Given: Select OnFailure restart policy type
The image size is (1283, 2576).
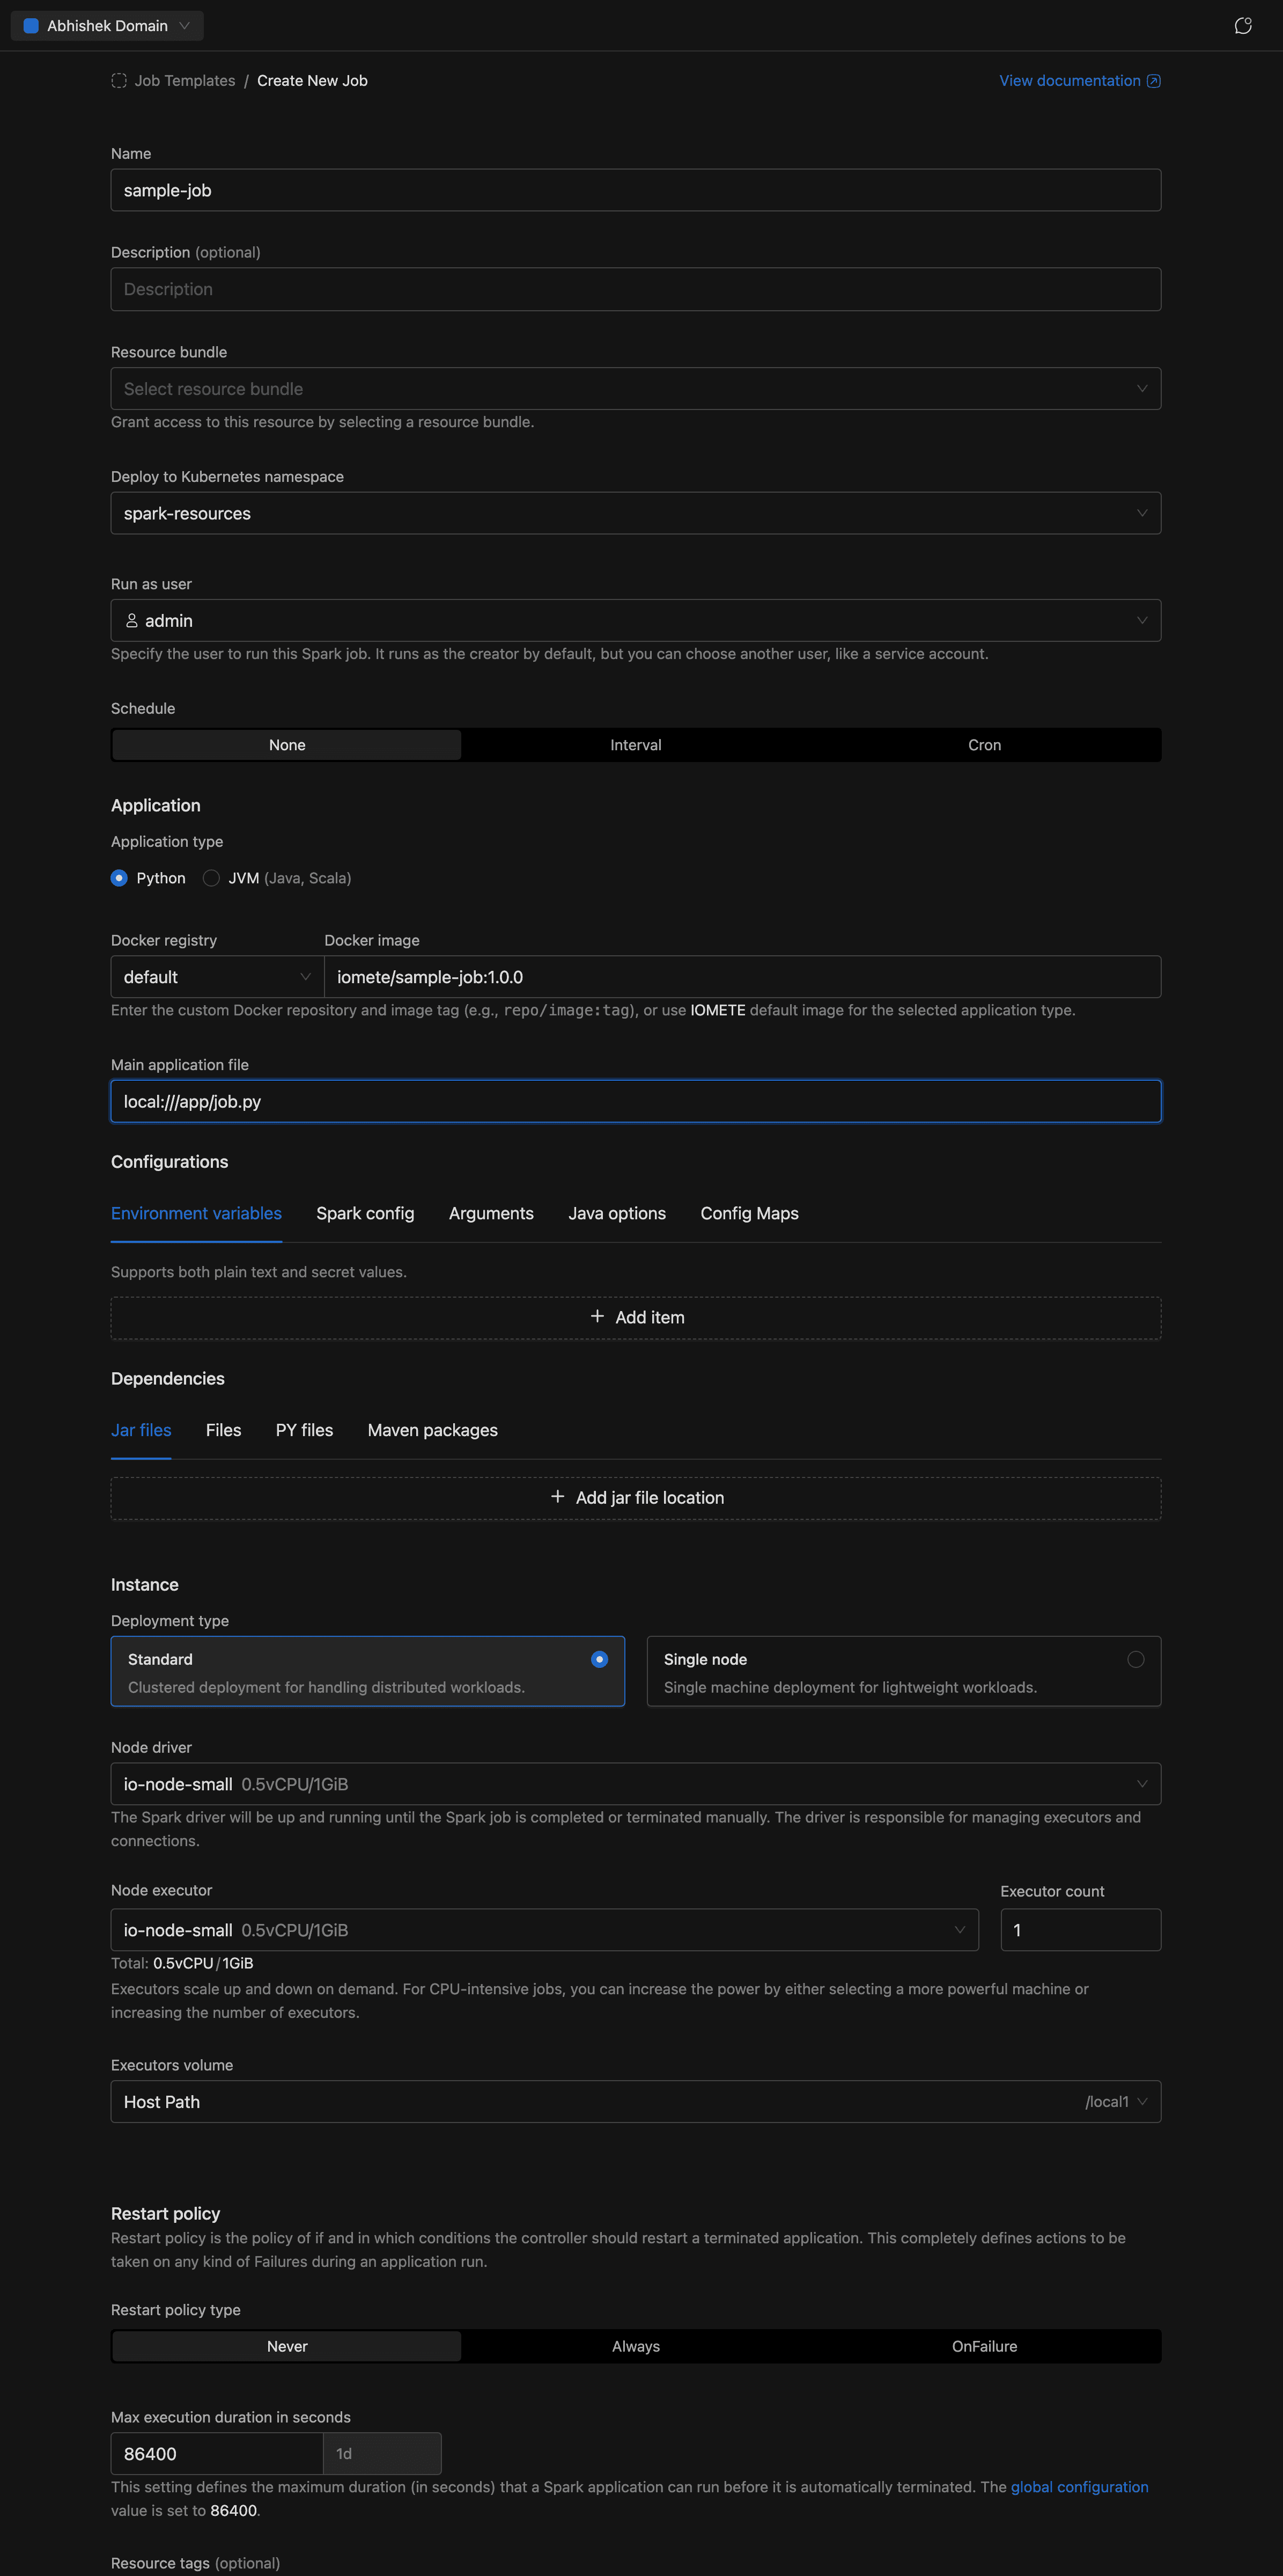Looking at the screenshot, I should (x=984, y=2346).
